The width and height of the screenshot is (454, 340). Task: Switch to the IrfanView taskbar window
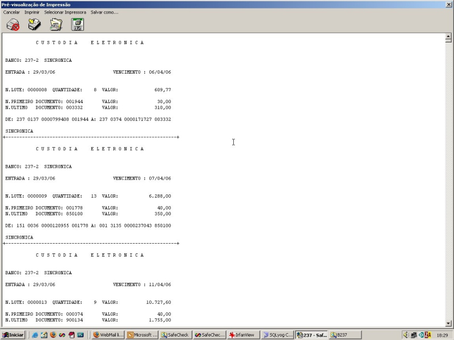(x=243, y=335)
